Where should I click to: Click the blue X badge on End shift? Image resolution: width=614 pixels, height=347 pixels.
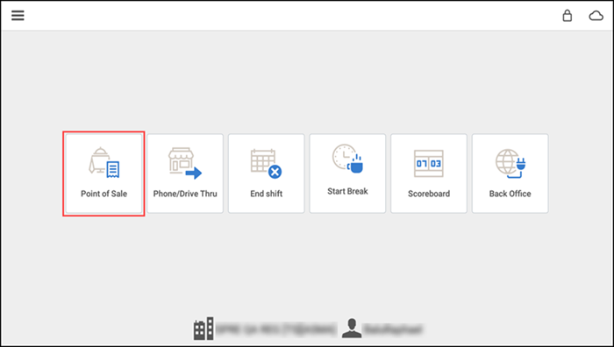coord(275,172)
